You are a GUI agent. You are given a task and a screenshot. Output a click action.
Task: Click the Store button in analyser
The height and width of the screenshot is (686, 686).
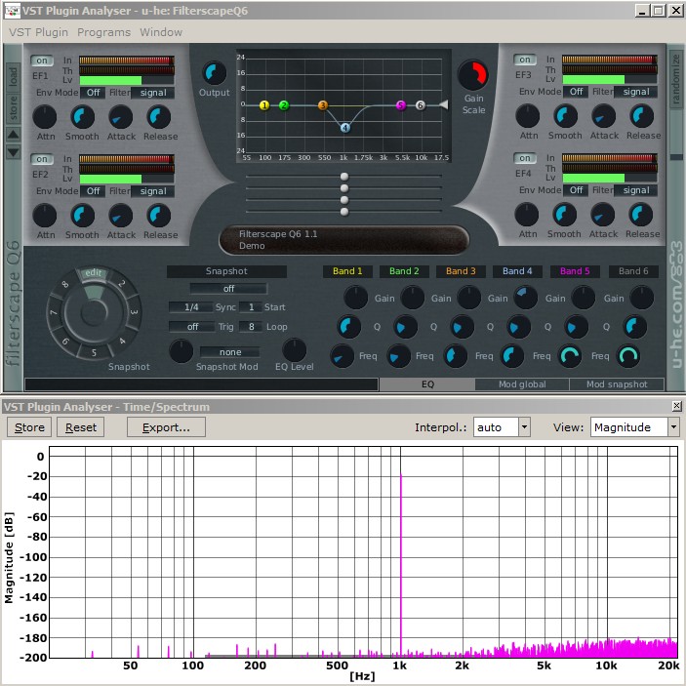pos(29,427)
